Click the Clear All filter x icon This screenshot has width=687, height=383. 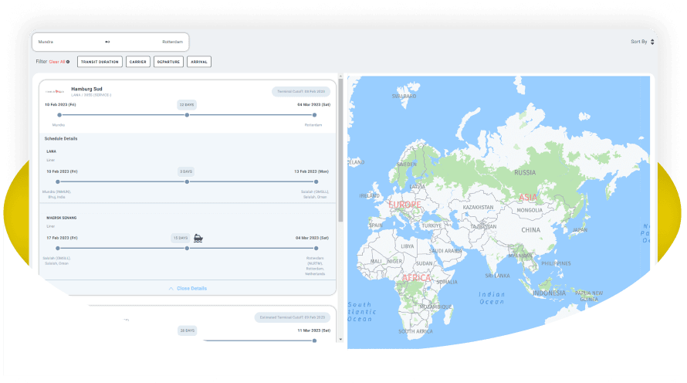[x=68, y=62]
